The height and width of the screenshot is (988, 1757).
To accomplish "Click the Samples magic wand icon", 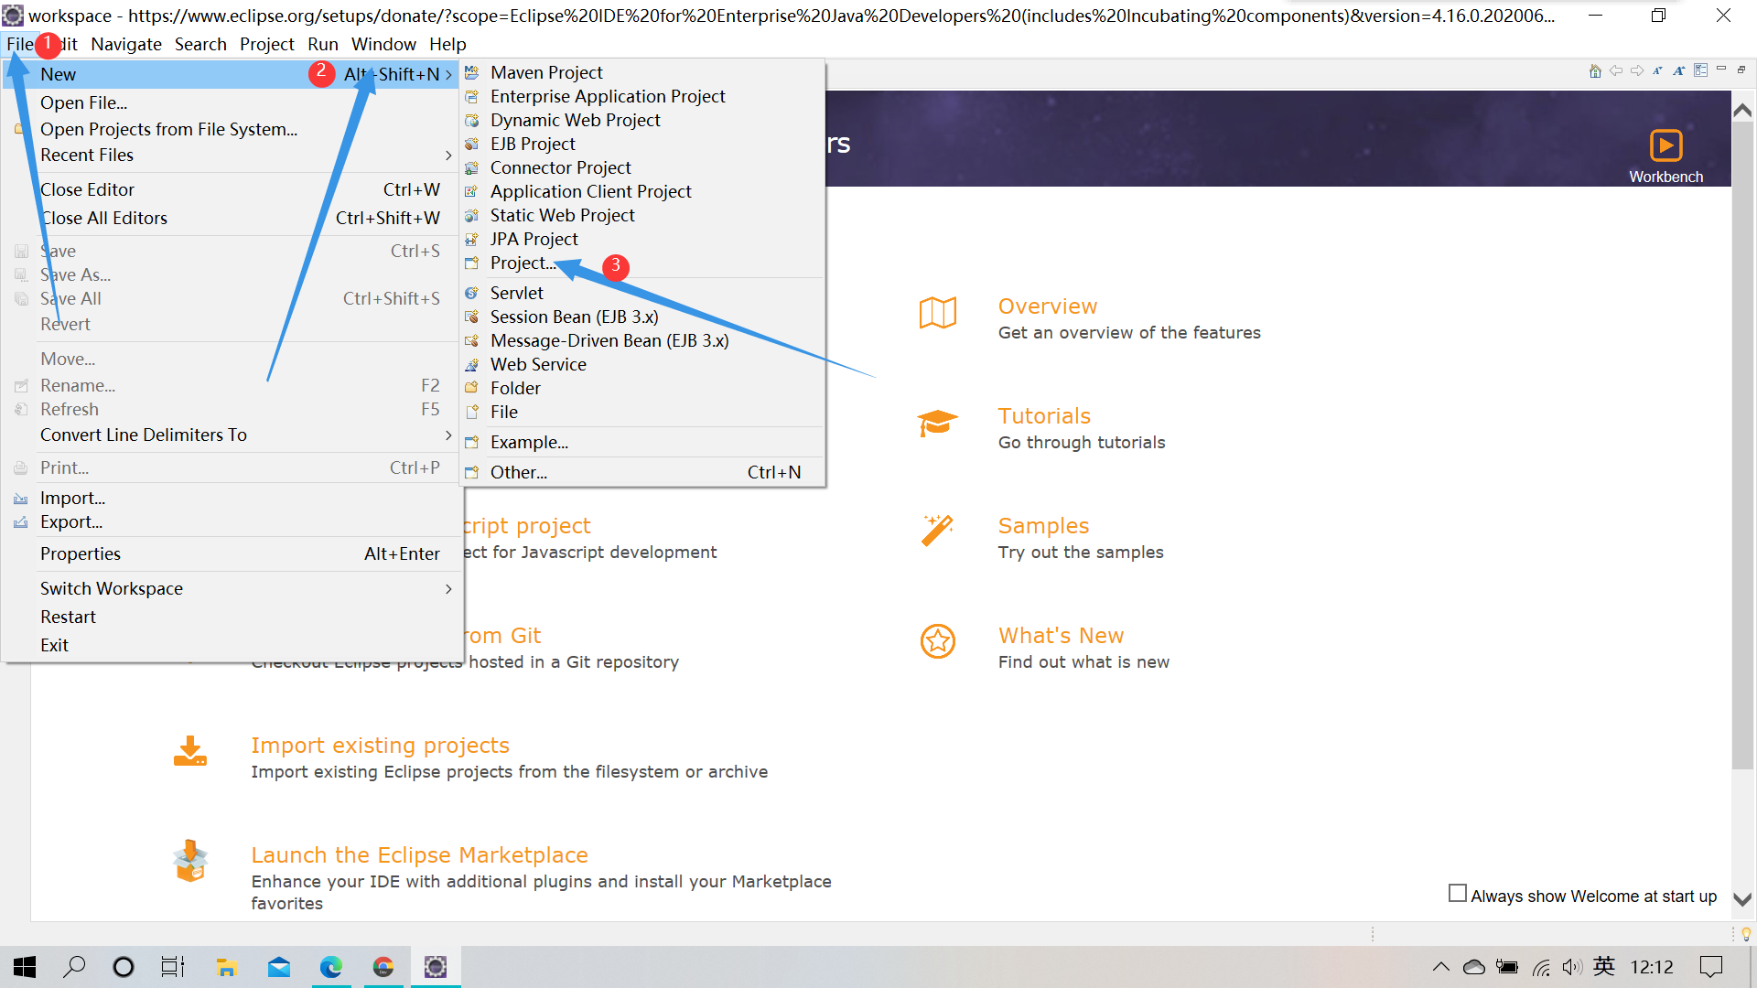I will [x=938, y=531].
